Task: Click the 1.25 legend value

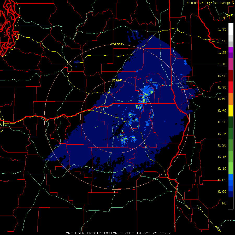Action: 222,52
